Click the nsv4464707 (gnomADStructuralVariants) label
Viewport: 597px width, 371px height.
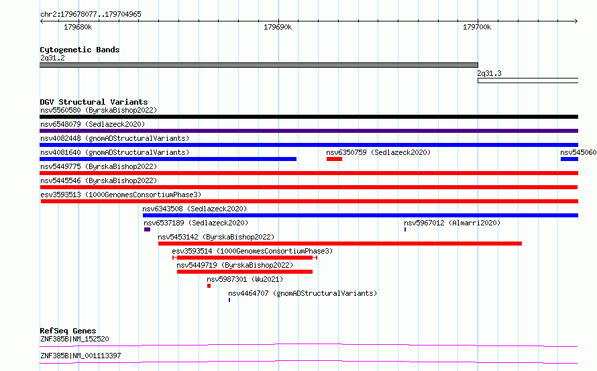point(303,294)
